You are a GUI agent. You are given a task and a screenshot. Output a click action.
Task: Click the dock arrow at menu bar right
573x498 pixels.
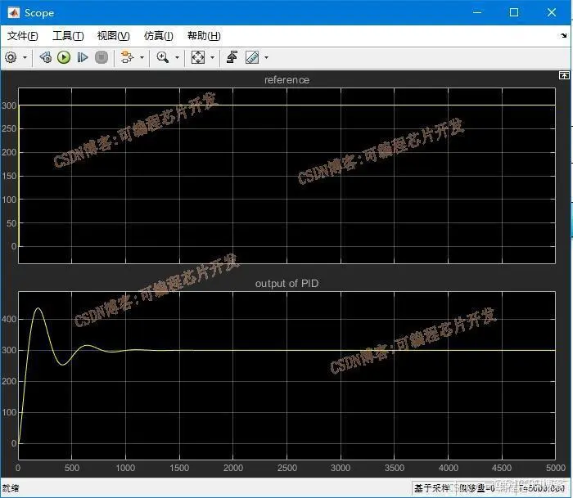[563, 35]
